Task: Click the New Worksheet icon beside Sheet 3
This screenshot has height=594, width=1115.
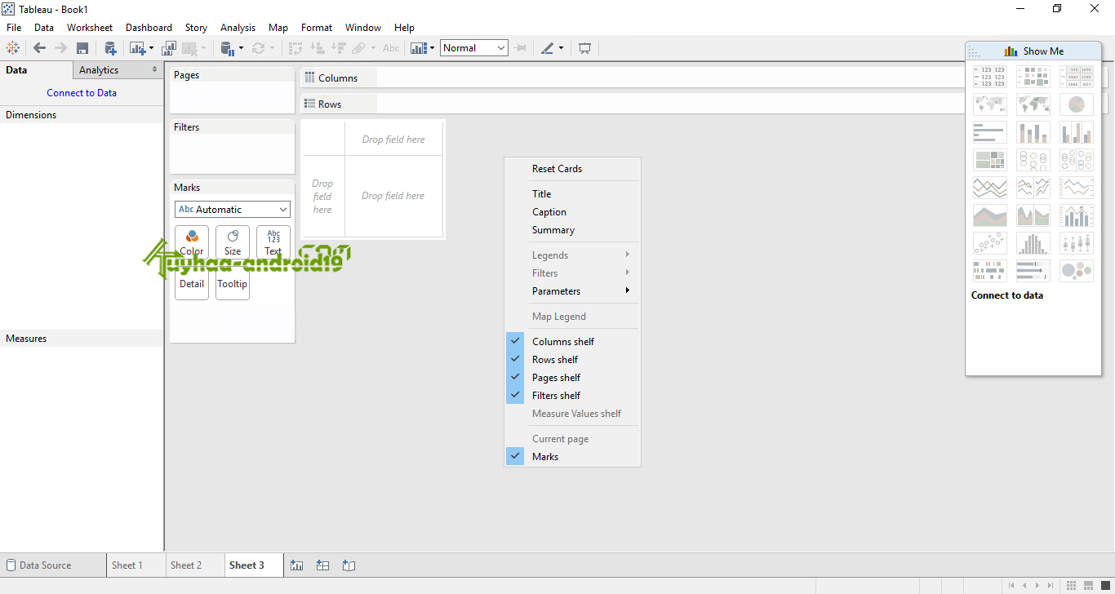Action: pos(297,565)
